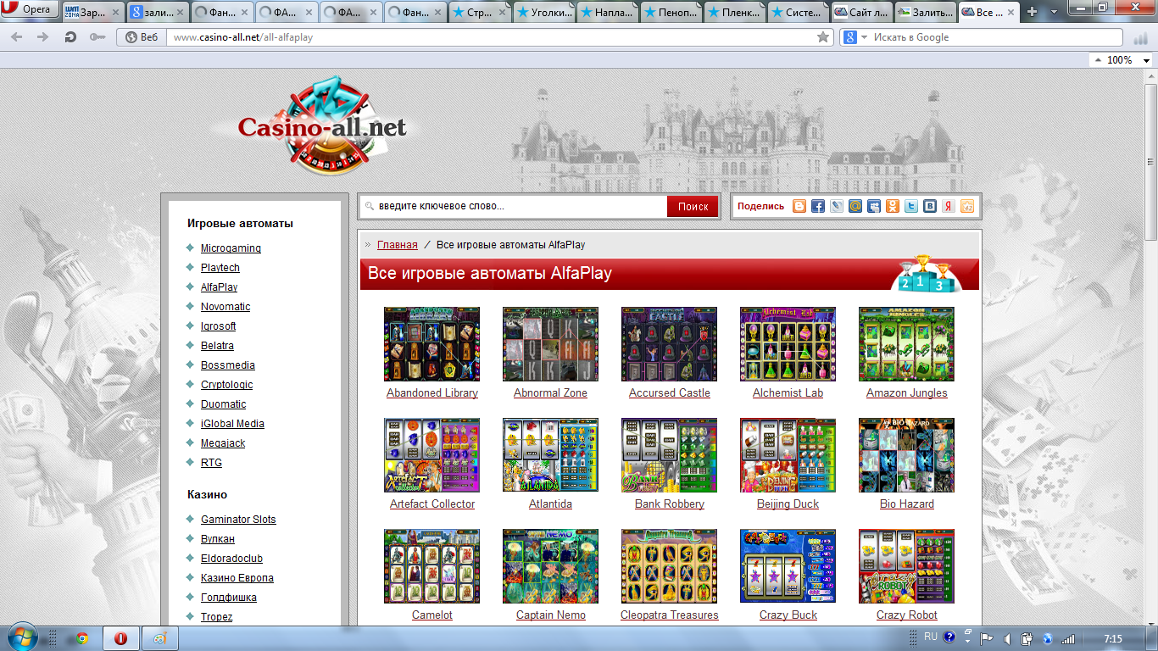Launch Chrome from the taskbar
Viewport: 1158px width, 651px height.
pyautogui.click(x=81, y=638)
